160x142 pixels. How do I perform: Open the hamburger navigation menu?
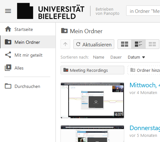[x=8, y=11]
